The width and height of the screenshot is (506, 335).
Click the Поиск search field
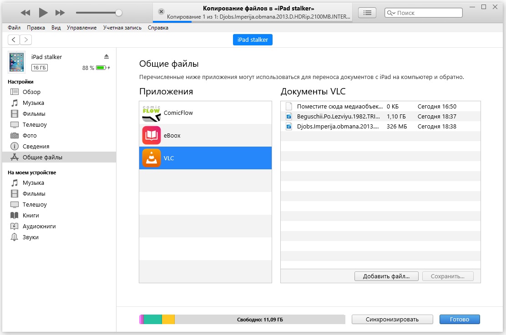[423, 13]
